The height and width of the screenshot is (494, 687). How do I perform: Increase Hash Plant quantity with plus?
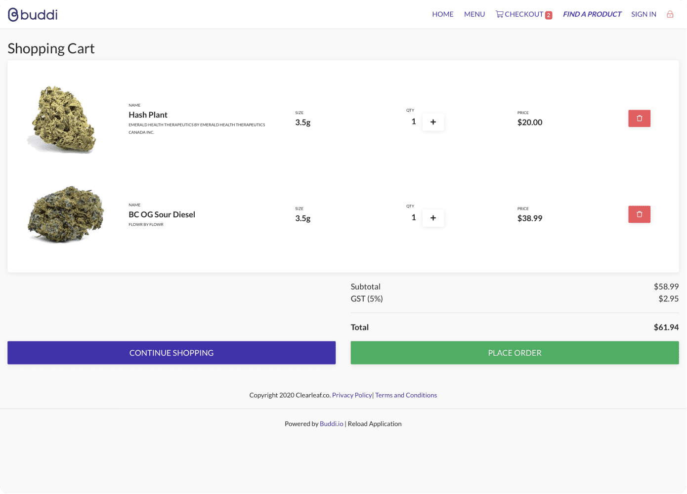click(x=433, y=122)
